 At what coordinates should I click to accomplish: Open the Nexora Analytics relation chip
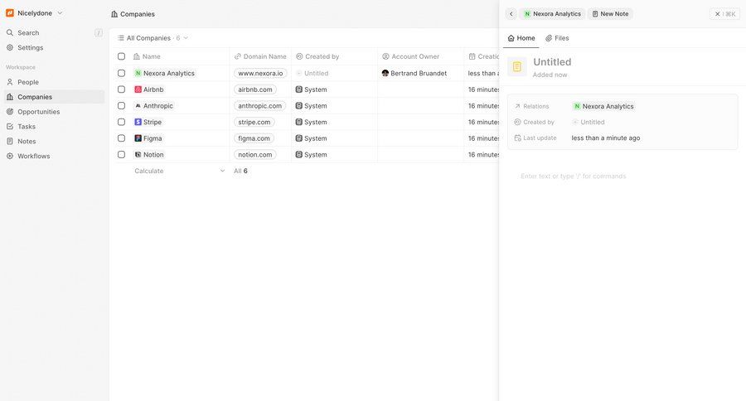pyautogui.click(x=603, y=106)
